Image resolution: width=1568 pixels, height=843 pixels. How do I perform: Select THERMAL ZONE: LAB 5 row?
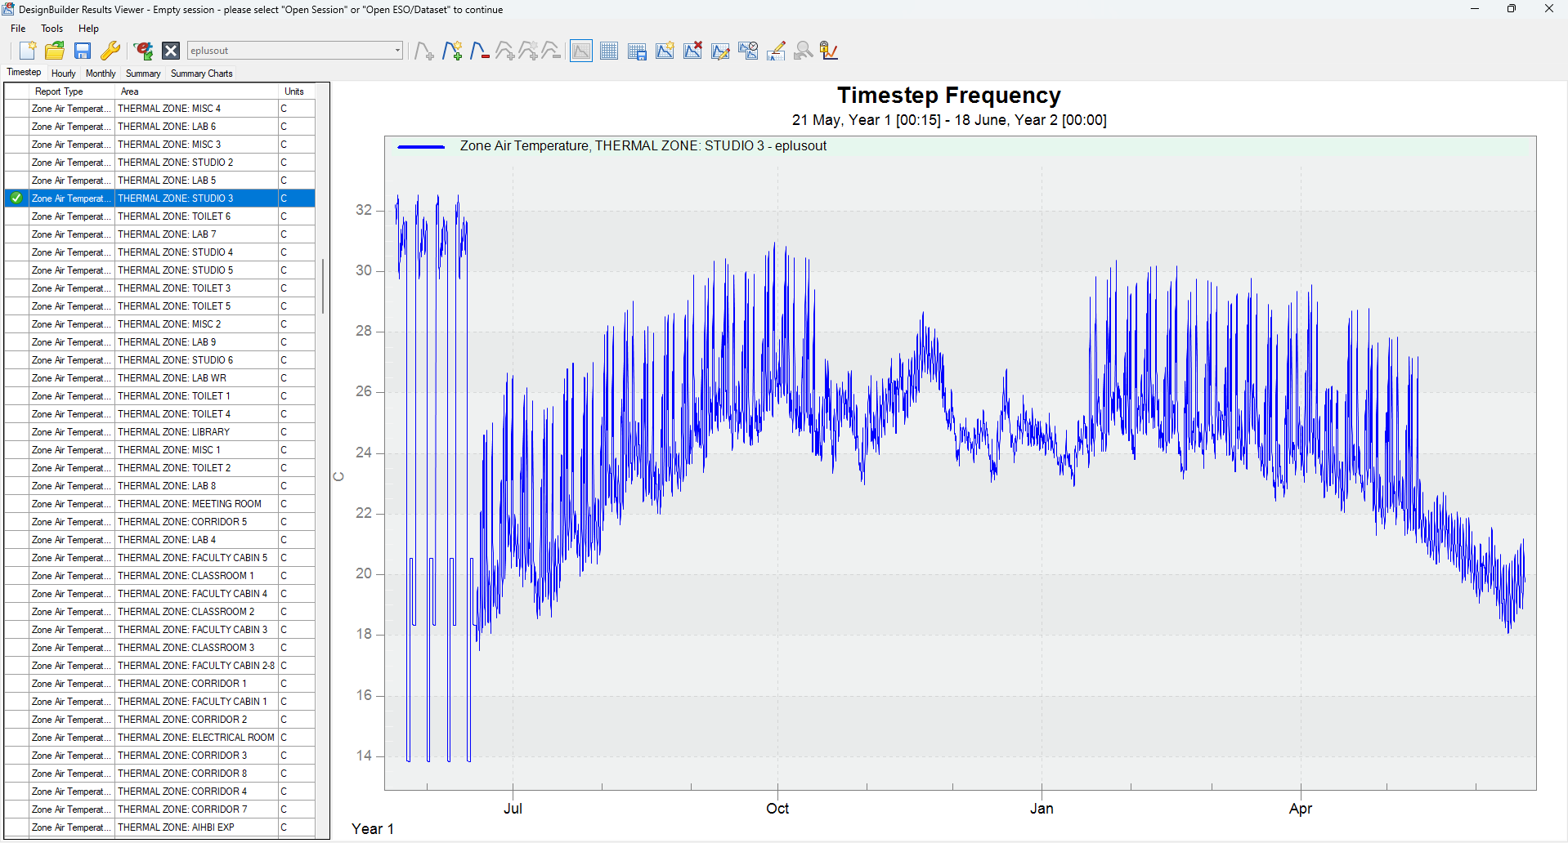[x=159, y=181]
